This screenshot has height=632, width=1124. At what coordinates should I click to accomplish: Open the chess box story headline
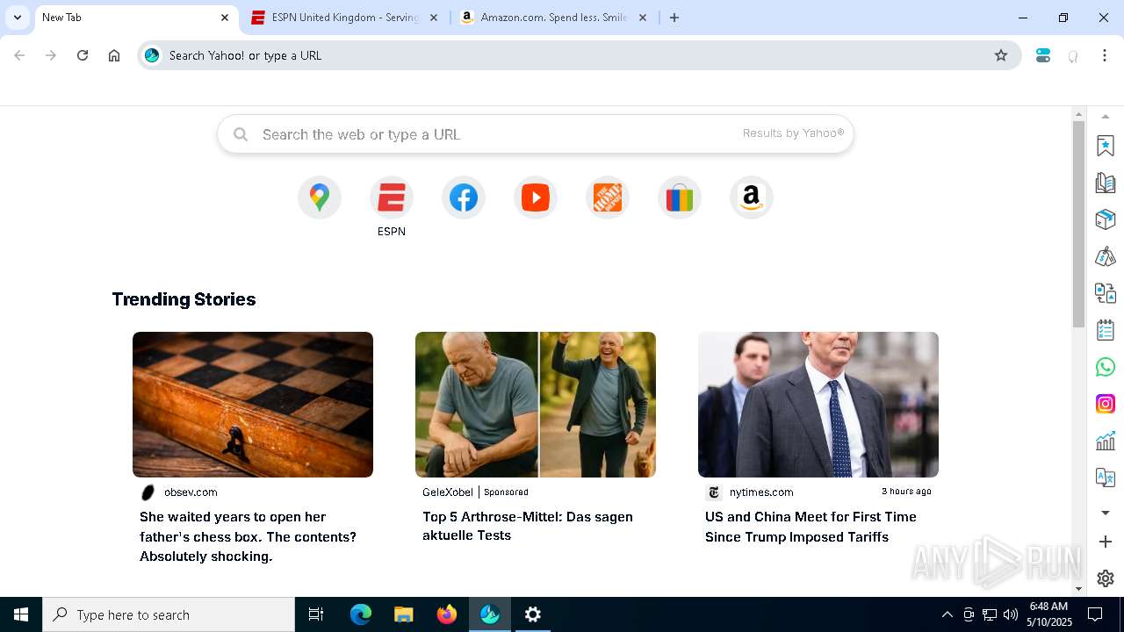(248, 536)
